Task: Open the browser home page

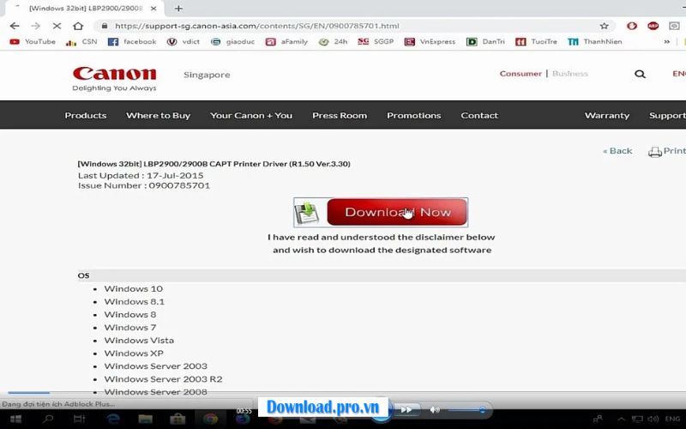Action: point(78,26)
